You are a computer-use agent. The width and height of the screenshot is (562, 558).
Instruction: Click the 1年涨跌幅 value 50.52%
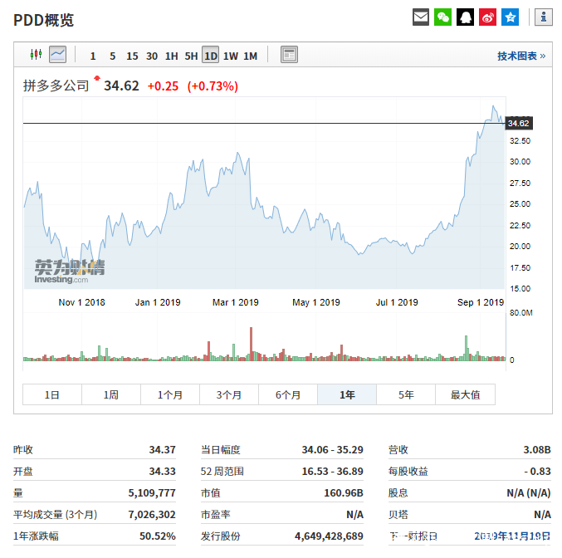pos(158,536)
